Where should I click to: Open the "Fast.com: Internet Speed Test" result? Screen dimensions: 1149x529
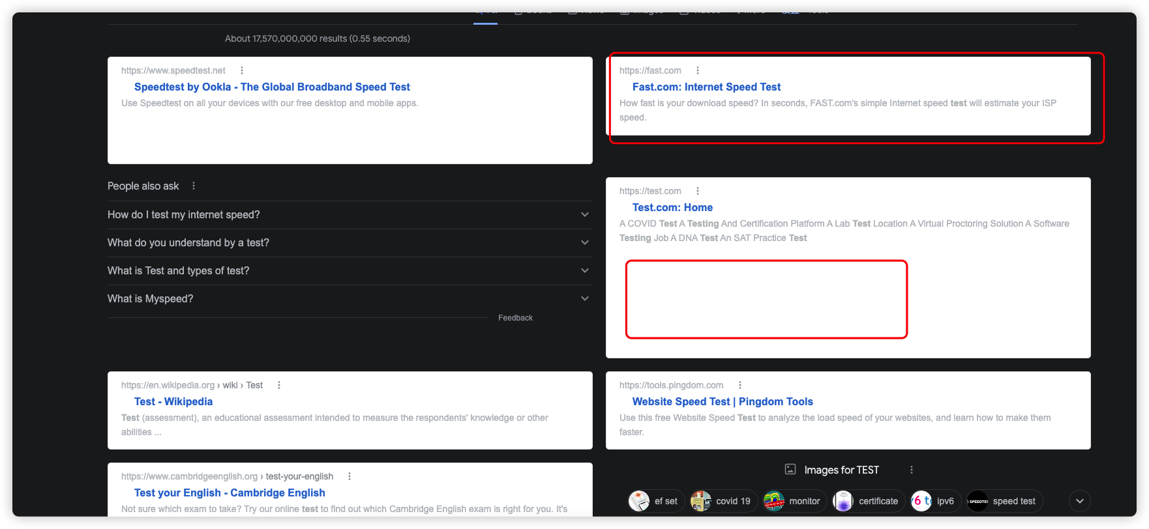click(706, 87)
